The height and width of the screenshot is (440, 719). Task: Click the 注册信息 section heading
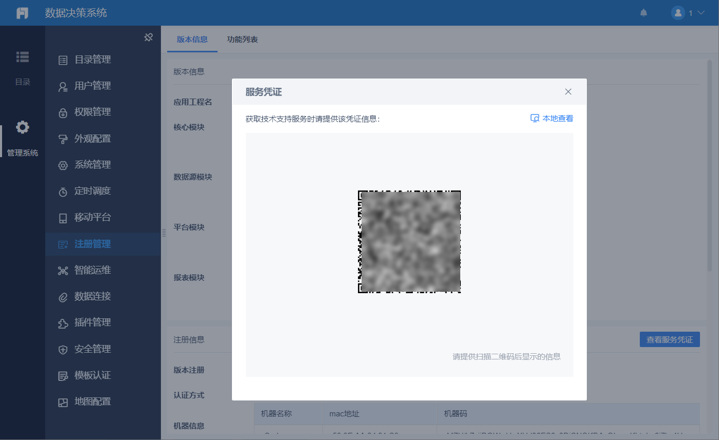(x=189, y=339)
